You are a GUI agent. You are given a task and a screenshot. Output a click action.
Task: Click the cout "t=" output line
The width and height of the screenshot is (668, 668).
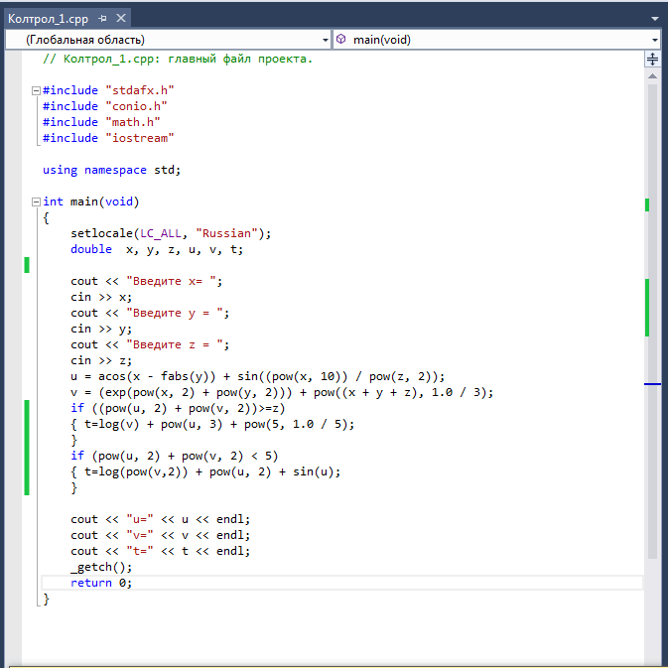point(160,551)
